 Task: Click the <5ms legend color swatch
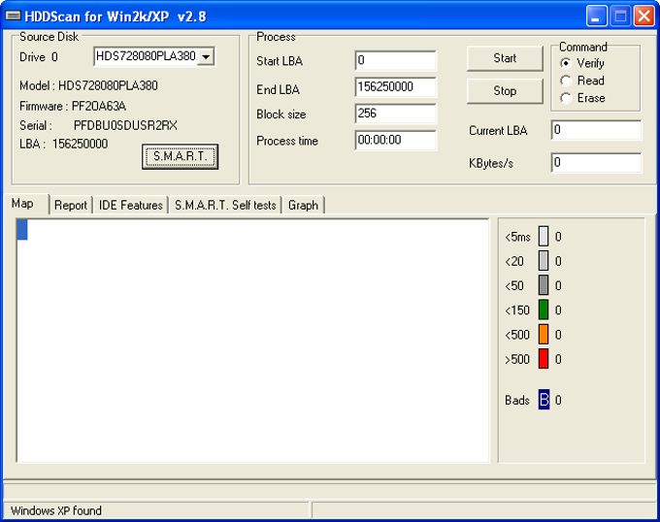(x=544, y=237)
